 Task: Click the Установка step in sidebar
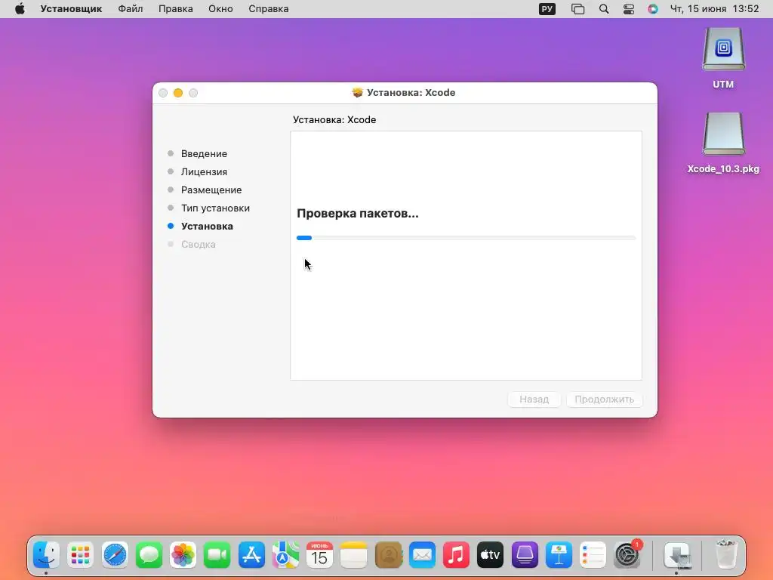pyautogui.click(x=207, y=226)
